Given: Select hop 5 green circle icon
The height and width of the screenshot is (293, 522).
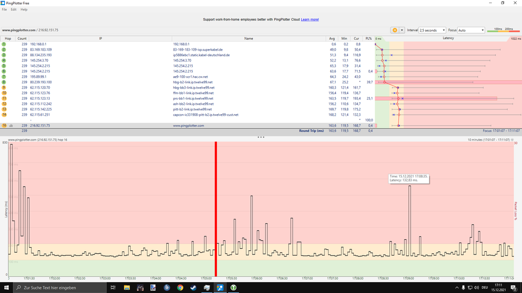Looking at the screenshot, I should click(4, 66).
